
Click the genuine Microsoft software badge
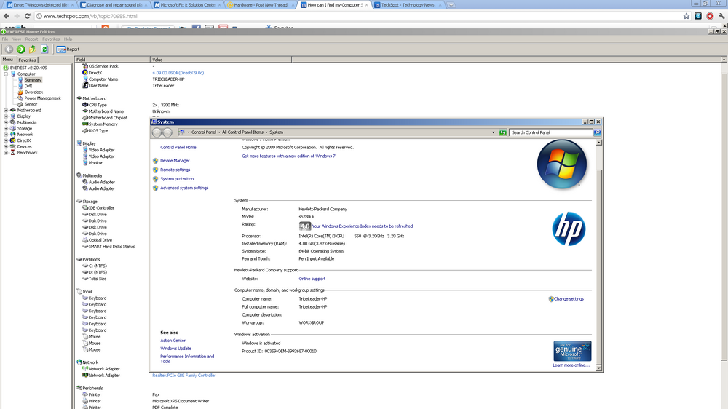point(572,351)
